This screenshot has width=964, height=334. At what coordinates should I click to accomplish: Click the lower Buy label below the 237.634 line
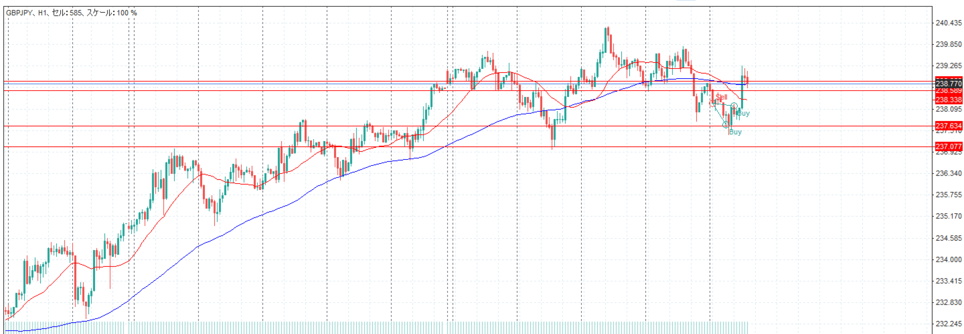point(735,132)
